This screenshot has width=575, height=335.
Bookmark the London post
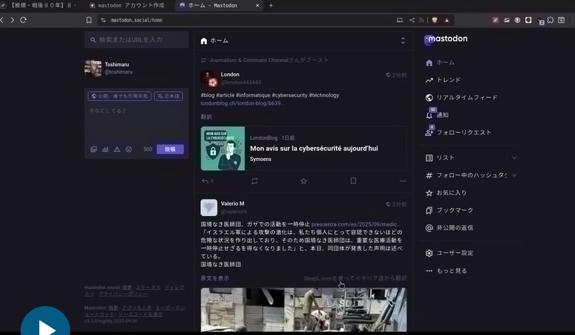(354, 181)
